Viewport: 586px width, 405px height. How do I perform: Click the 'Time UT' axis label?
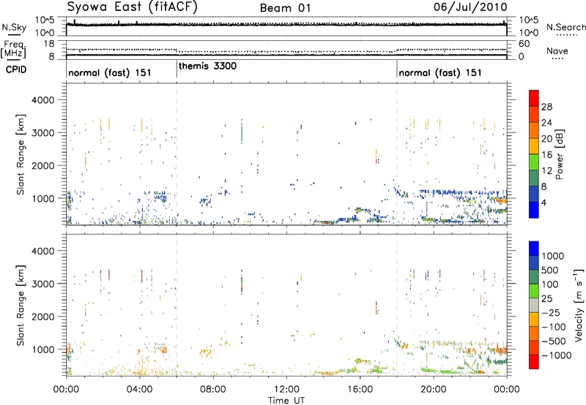[x=286, y=400]
